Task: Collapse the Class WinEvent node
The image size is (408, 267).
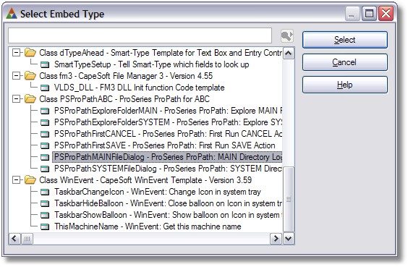Action: [x=16, y=180]
